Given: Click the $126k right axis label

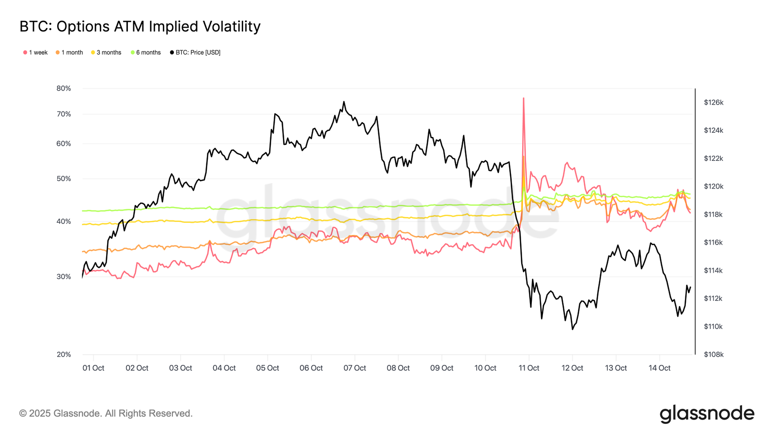Looking at the screenshot, I should tap(713, 102).
